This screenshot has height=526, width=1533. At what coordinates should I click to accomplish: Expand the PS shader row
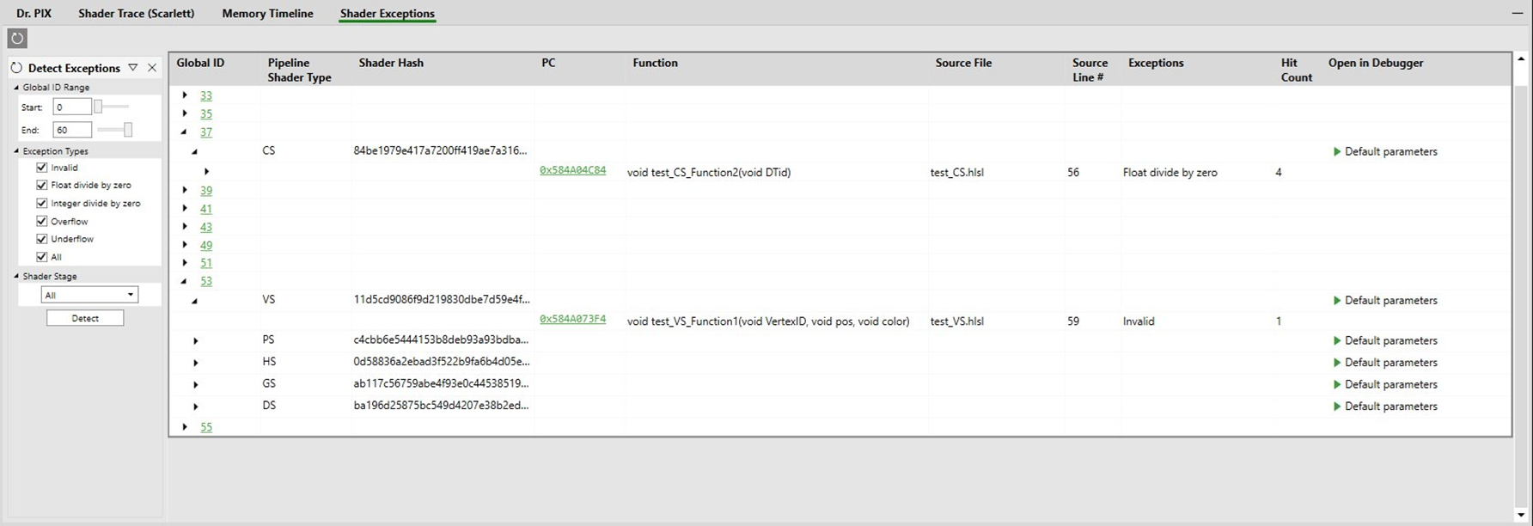click(196, 341)
